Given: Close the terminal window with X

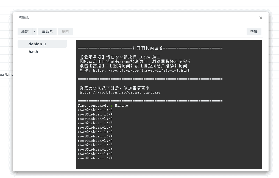Looking at the screenshot, I should [x=261, y=18].
